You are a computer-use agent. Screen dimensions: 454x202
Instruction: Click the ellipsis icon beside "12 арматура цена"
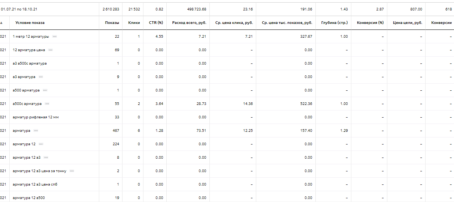tap(51, 50)
